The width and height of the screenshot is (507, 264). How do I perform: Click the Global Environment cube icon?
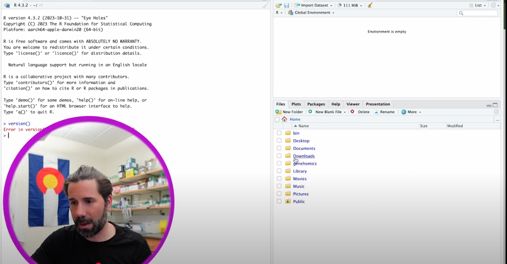click(290, 13)
